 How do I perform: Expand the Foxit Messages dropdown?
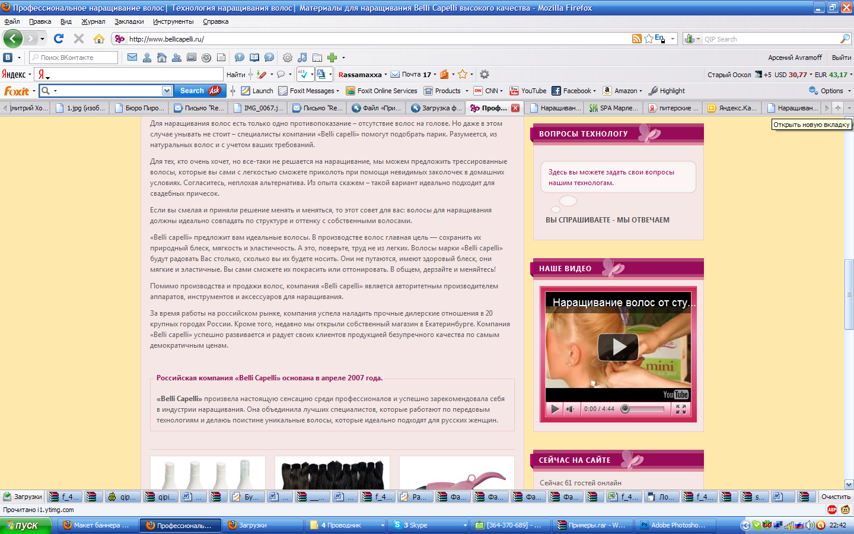point(337,91)
